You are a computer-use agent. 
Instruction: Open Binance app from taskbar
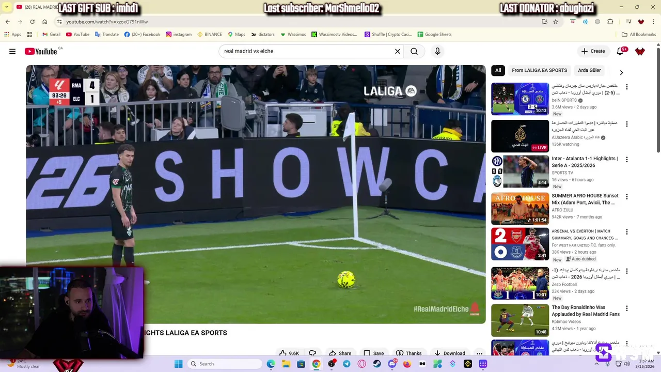pos(468,364)
